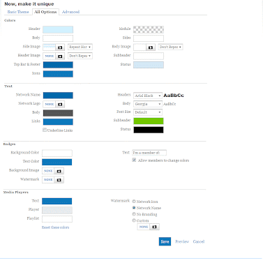This screenshot has width=263, height=279.
Task: Pick the Media Players Player color swatch
Action: point(57,210)
